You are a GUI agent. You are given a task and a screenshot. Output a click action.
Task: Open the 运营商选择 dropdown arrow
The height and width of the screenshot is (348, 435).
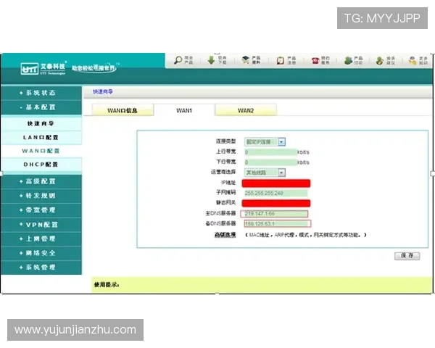coord(281,173)
